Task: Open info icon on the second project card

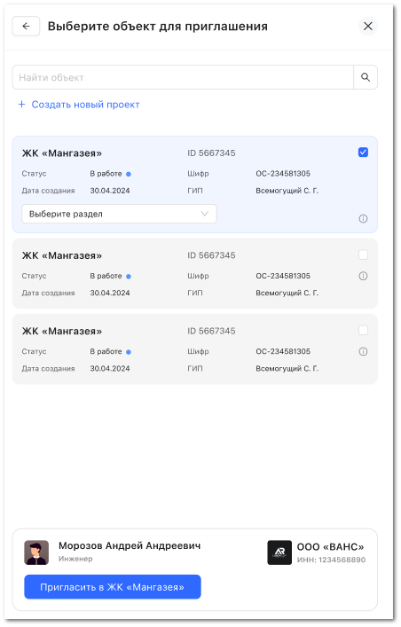Action: point(363,276)
